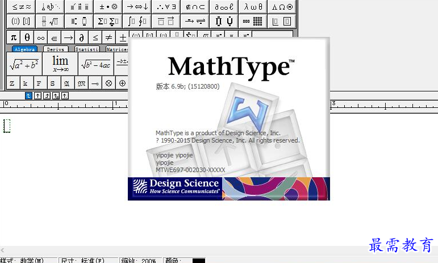Viewport: 438px width, 263px height.
Task: Open the miscellaneous symbols palette (∂∞ℓ)
Action: click(x=224, y=7)
